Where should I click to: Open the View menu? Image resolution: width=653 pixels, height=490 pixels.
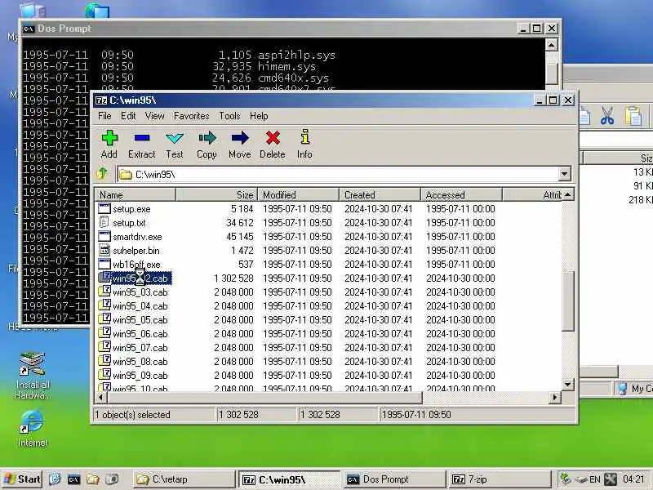[154, 116]
